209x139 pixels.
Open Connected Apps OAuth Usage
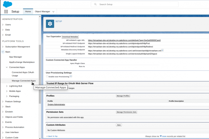[23, 74]
